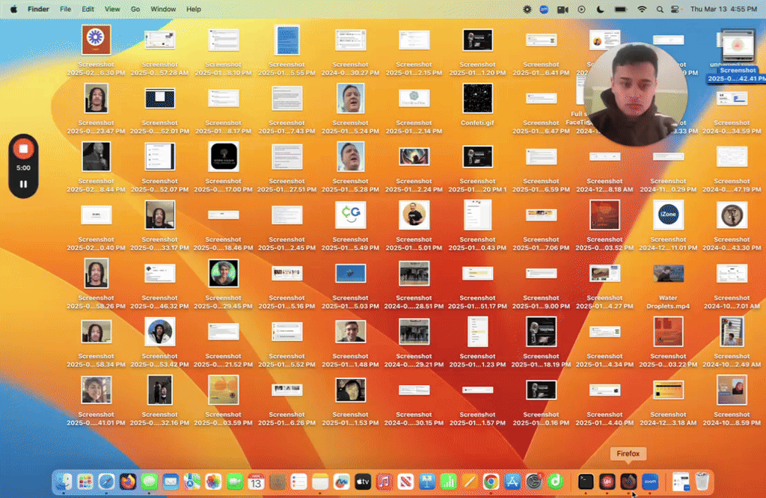Select Screenshot 2025-0....03.59 PM file
This screenshot has width=766, height=498.
click(x=223, y=399)
